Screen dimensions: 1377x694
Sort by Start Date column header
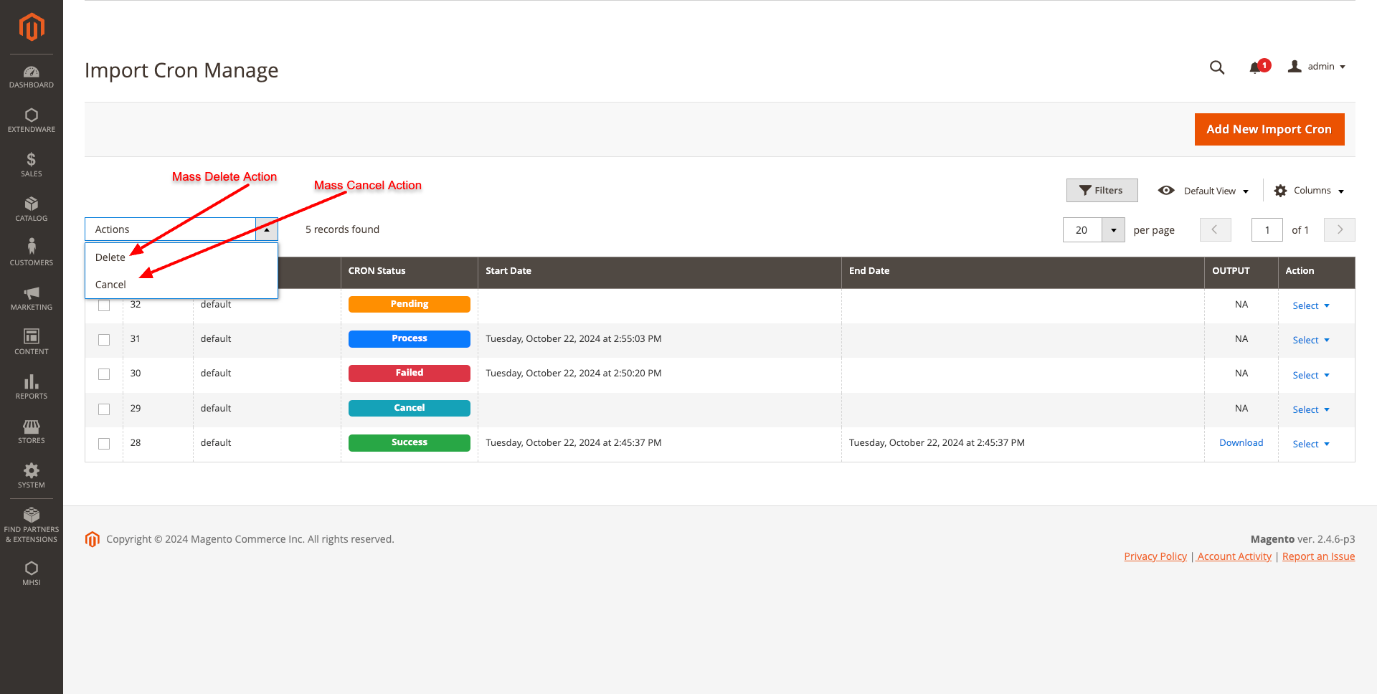[x=660, y=271]
